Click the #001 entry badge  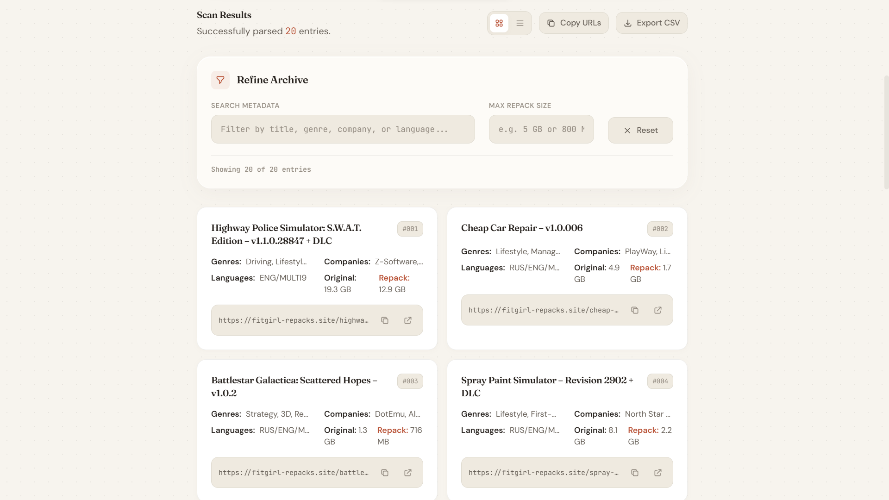[410, 229]
